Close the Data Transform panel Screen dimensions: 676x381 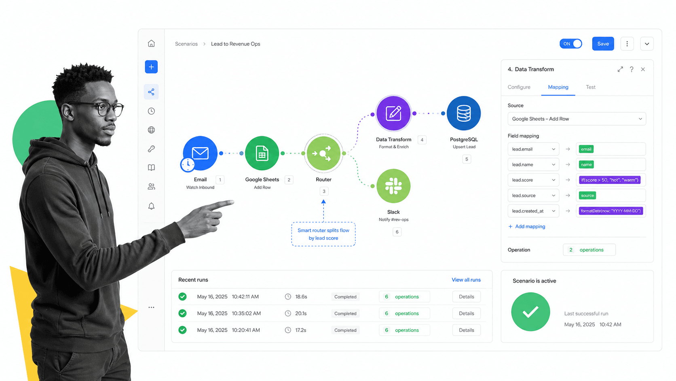(643, 69)
